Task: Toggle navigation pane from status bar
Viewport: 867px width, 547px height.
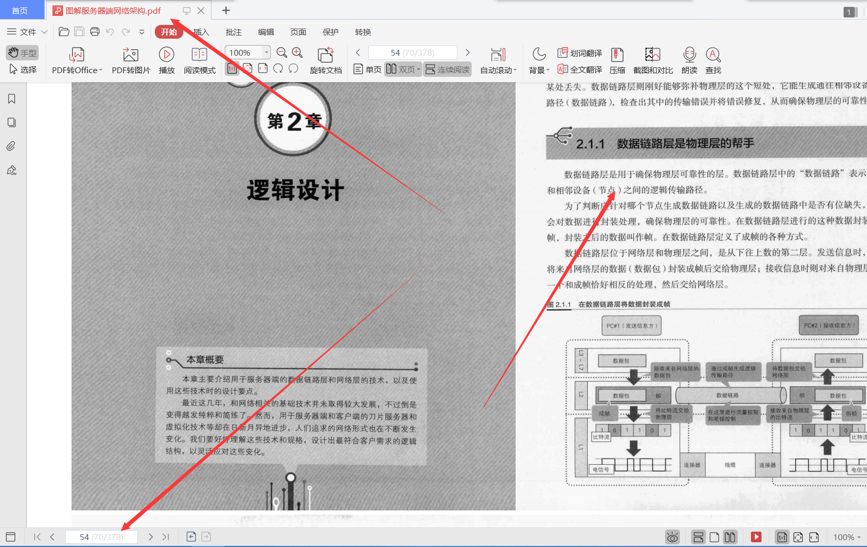Action: [11, 537]
